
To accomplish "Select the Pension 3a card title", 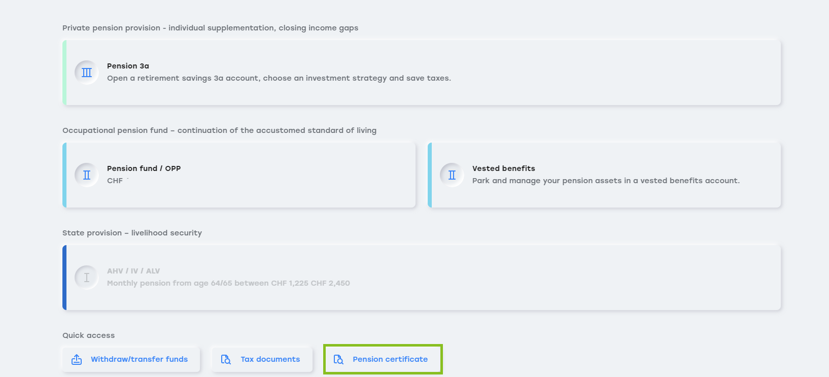I will (x=128, y=66).
